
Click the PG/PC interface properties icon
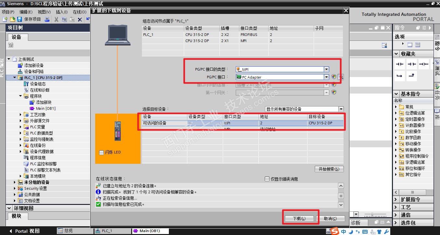click(x=340, y=77)
